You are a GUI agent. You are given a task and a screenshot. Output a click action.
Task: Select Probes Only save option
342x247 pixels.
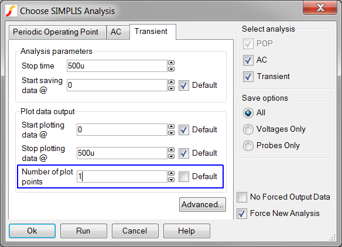coord(248,146)
